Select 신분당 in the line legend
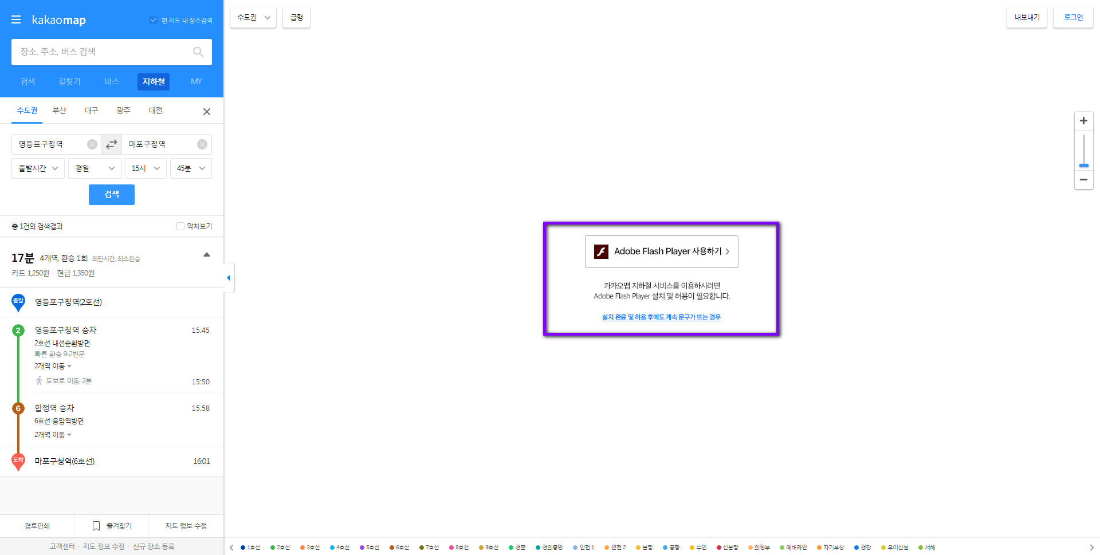Viewport: 1100px width, 555px height. pyautogui.click(x=728, y=548)
